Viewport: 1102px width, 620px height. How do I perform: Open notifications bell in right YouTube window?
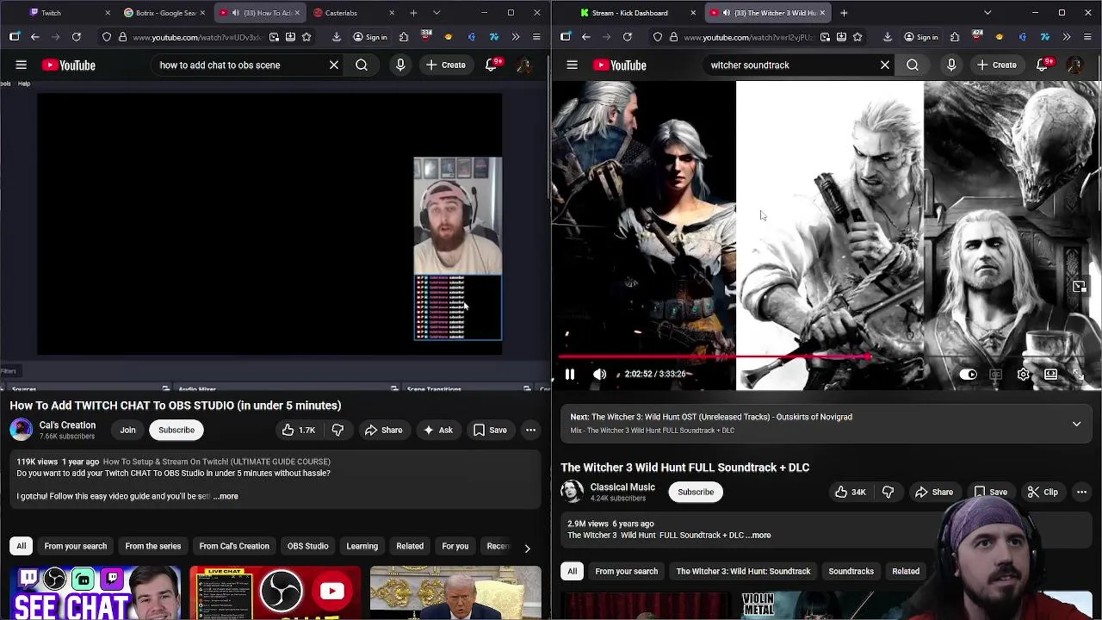tap(1043, 65)
